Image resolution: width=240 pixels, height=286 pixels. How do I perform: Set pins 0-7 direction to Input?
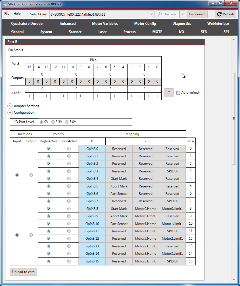[x=17, y=175]
